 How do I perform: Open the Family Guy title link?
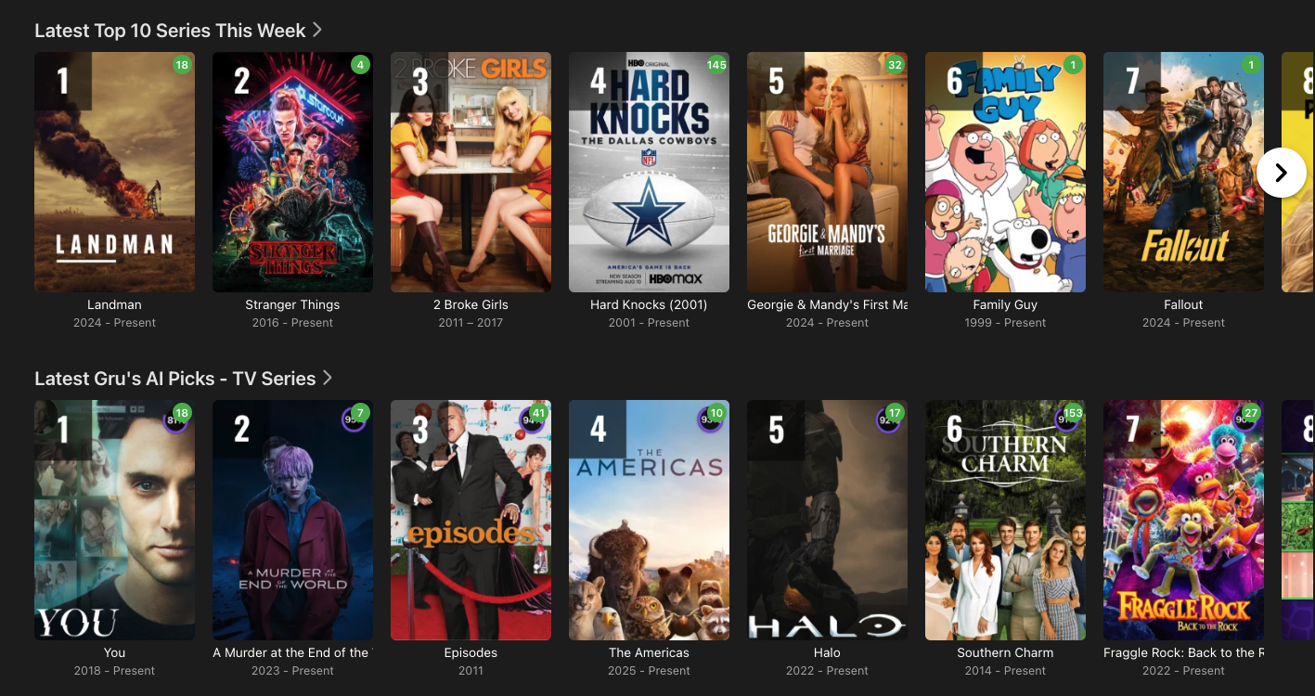(x=1005, y=304)
